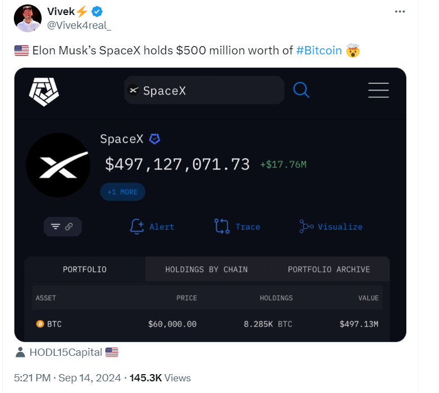Expand the +1 MORE tag button
This screenshot has width=439, height=393.
coord(123,192)
